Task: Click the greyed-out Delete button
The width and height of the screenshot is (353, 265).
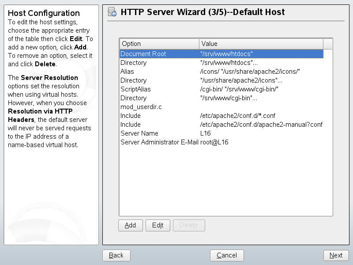Action: [189, 225]
